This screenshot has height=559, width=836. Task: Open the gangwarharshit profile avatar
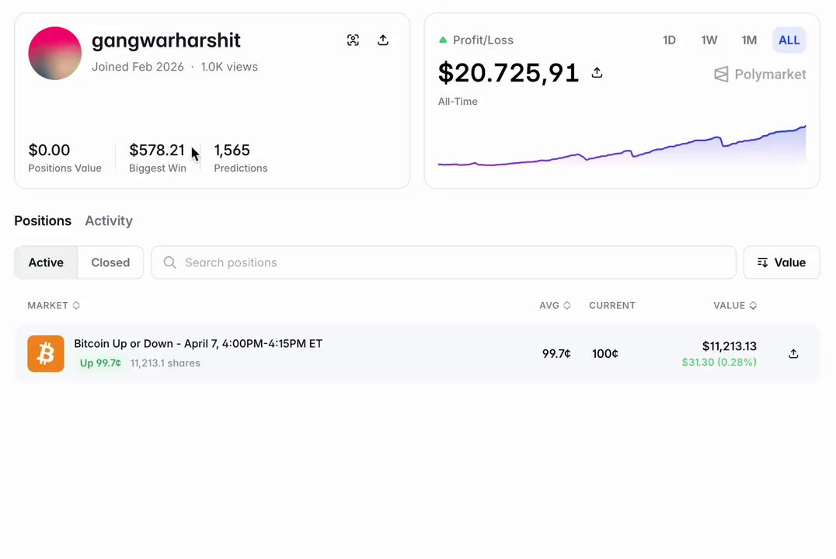pyautogui.click(x=55, y=54)
